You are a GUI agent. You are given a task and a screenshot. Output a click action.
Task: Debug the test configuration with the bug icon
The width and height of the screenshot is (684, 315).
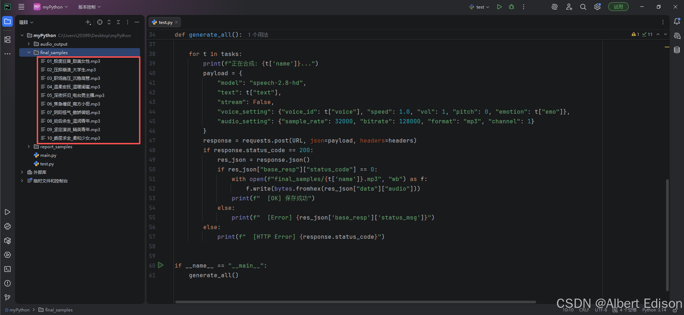click(511, 7)
